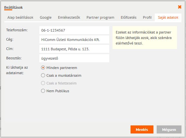Close the Beállítások dialog with orange X
186x138 pixels.
(x=180, y=7)
